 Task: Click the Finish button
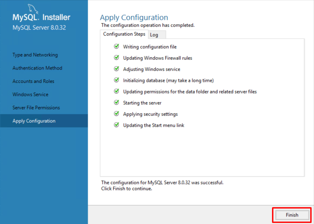pos(292,215)
